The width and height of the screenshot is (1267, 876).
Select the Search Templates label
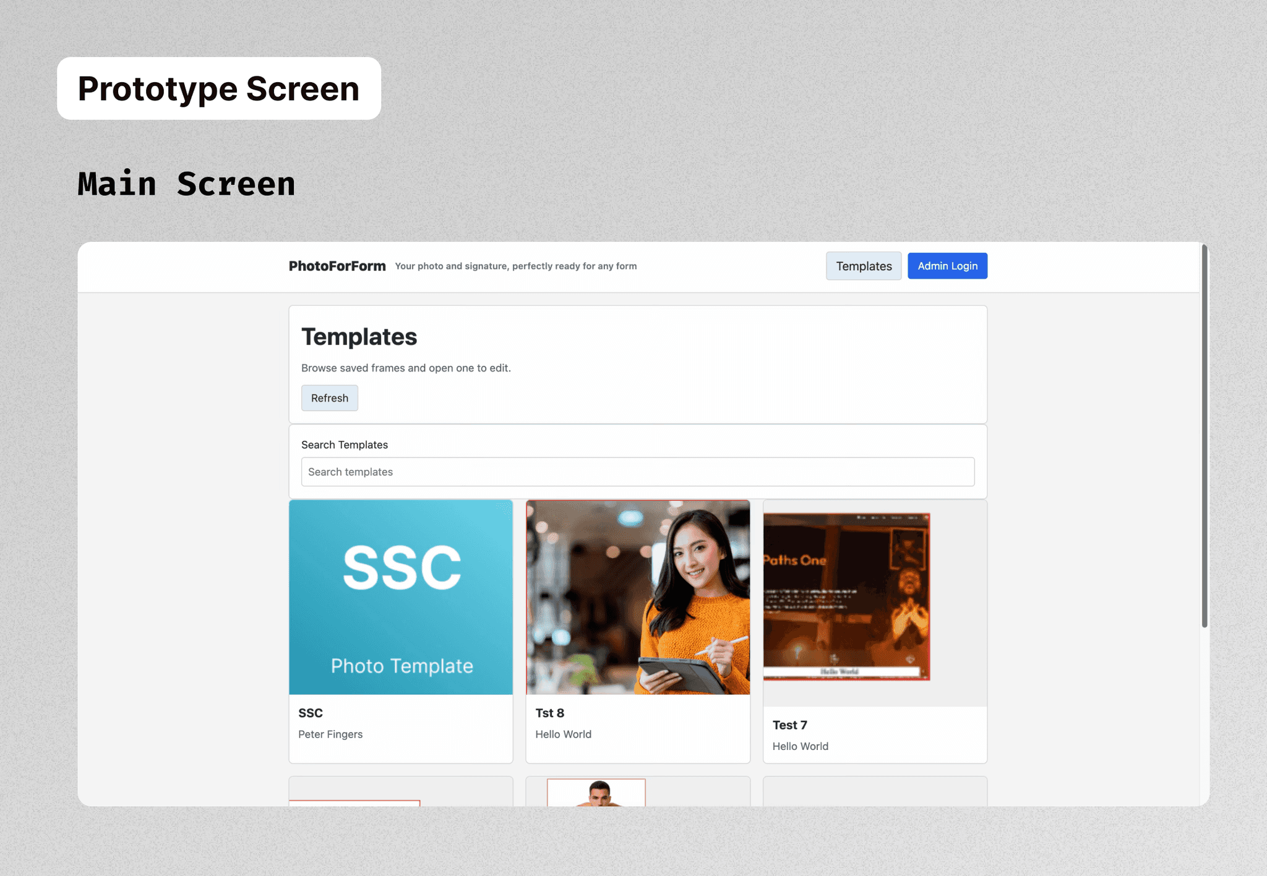pos(345,444)
